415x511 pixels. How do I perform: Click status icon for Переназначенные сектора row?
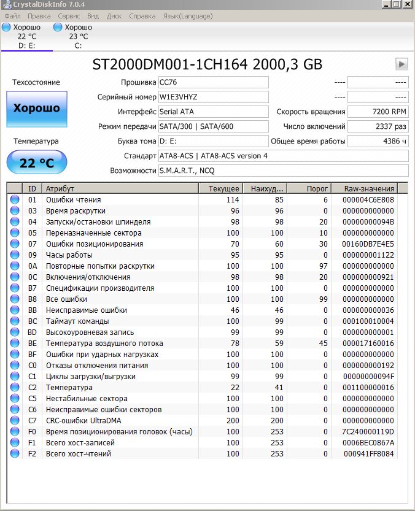(15, 232)
